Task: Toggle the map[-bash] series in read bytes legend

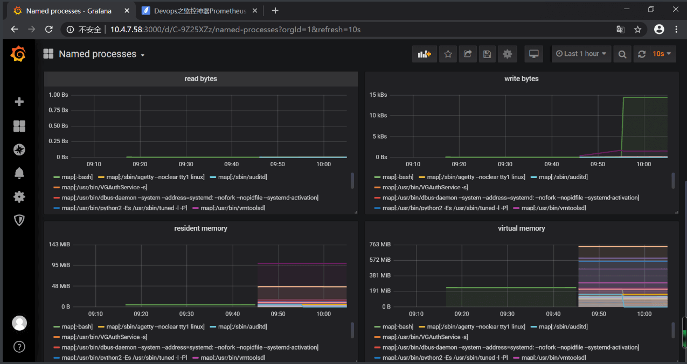Action: tap(77, 177)
